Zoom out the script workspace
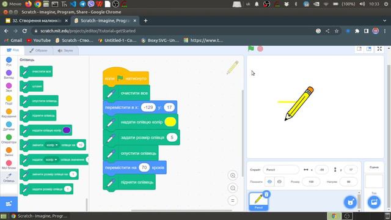The width and height of the screenshot is (391, 220). click(233, 188)
